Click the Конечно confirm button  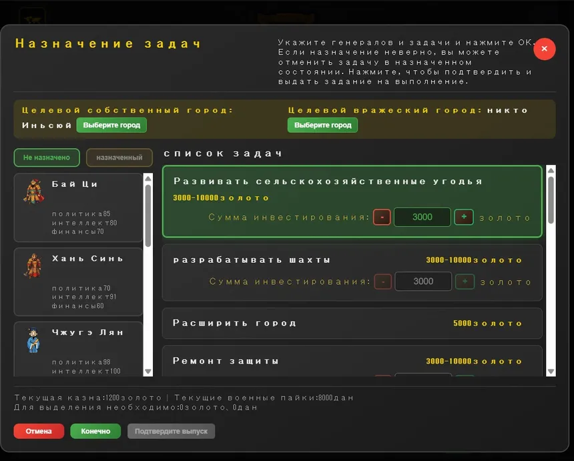(95, 431)
